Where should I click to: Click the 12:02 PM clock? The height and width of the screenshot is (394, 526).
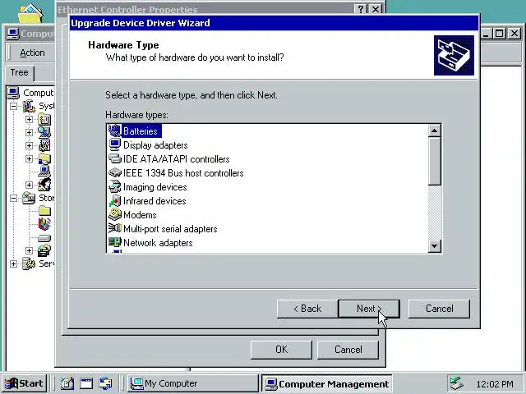[495, 384]
